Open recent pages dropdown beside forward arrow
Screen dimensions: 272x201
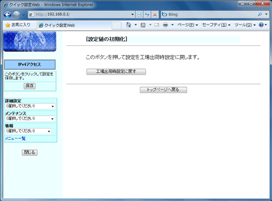pos(23,15)
